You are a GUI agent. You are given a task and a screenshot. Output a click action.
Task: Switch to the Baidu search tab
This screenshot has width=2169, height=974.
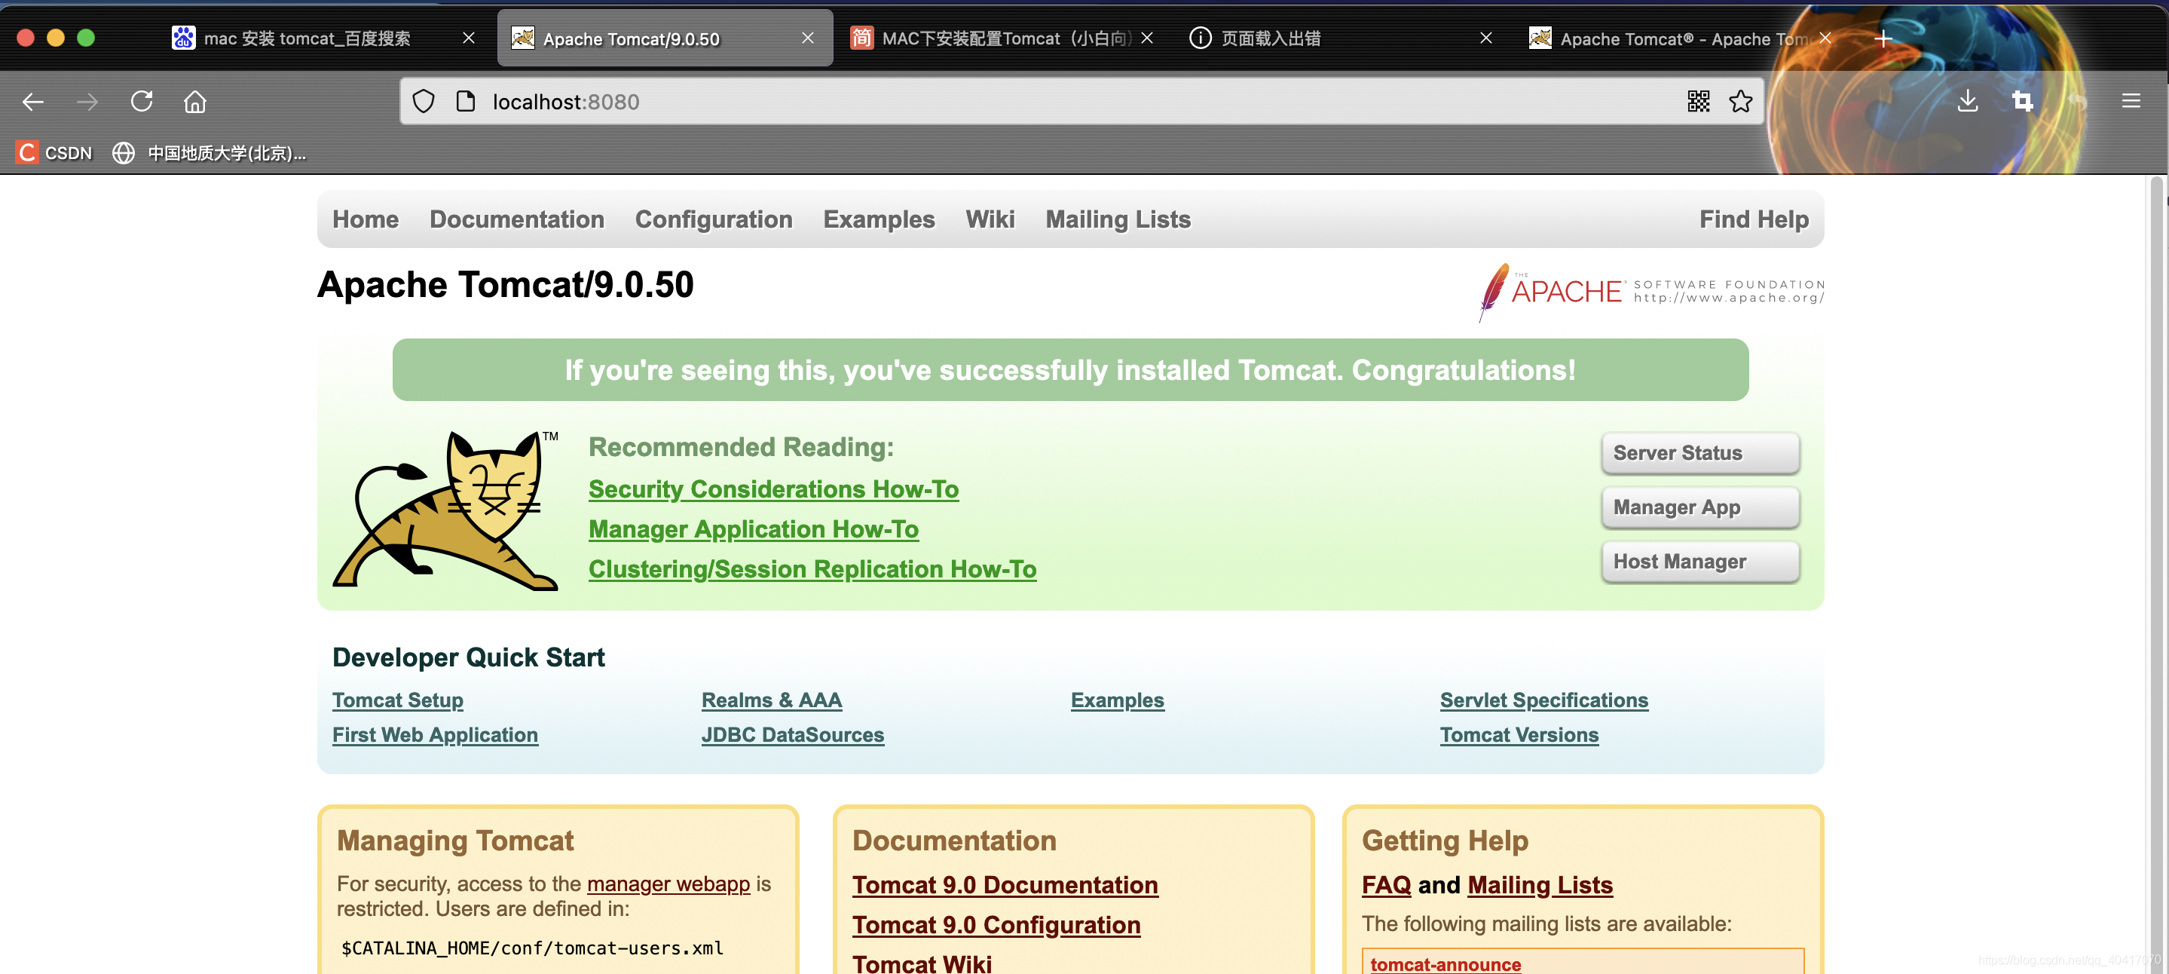(307, 38)
